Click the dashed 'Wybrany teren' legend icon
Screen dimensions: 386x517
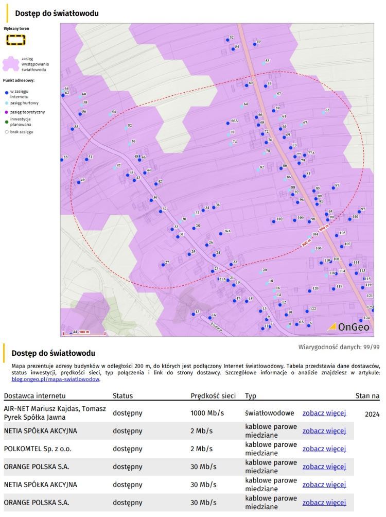point(16,40)
